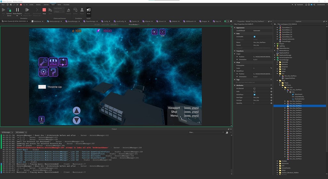Open the All Messages filter dropdown

click(7, 132)
